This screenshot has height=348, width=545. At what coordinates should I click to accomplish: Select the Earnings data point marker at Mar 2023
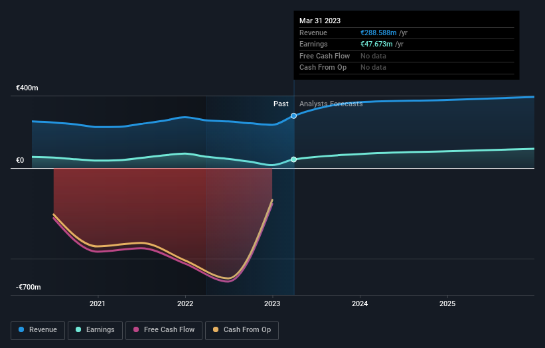point(293,159)
